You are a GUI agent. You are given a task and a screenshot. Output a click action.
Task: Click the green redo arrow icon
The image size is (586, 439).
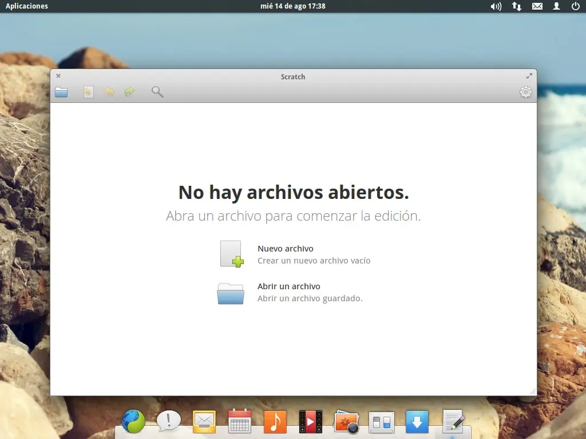pyautogui.click(x=130, y=91)
